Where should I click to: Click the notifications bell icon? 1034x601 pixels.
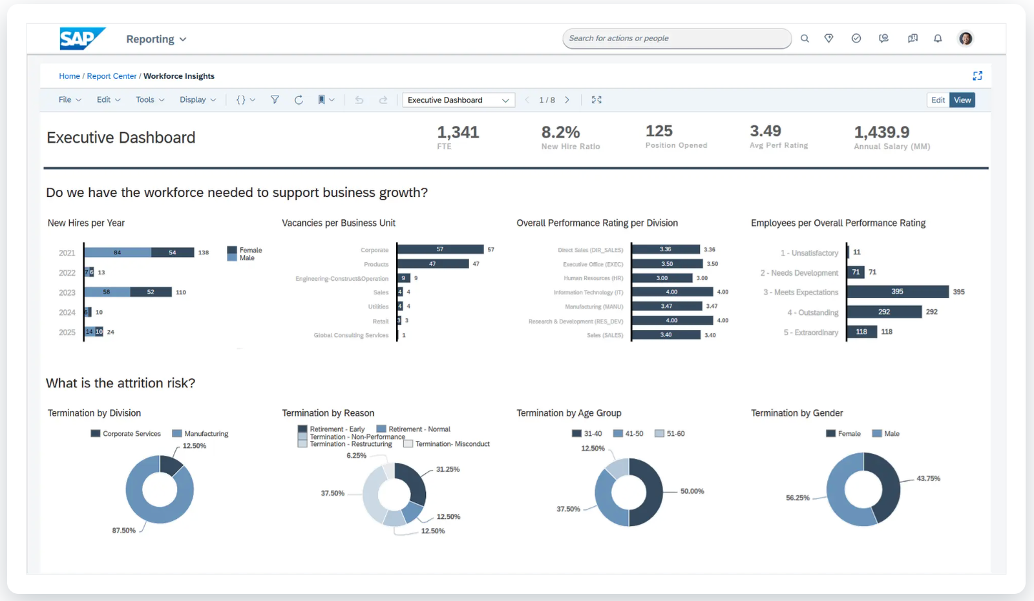tap(938, 39)
